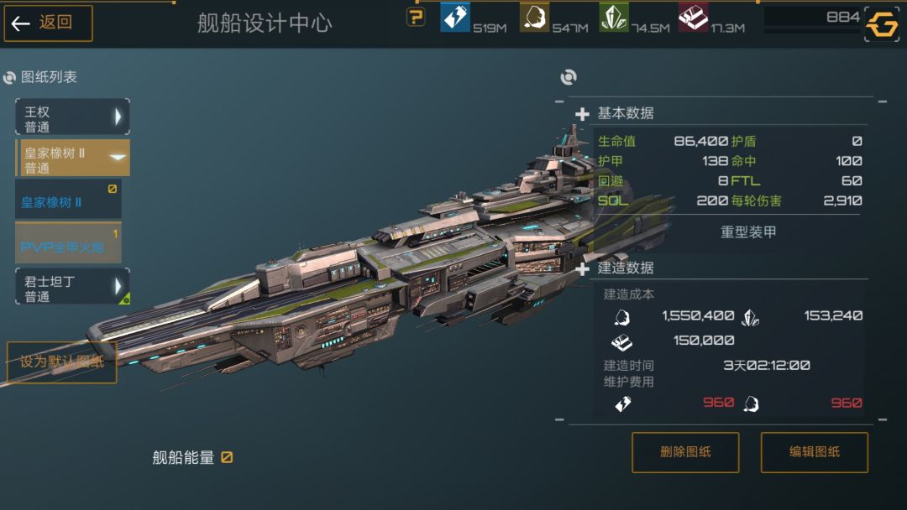Collapse the 皇家橡树 II 普通 group
The image size is (907, 510).
click(x=72, y=158)
